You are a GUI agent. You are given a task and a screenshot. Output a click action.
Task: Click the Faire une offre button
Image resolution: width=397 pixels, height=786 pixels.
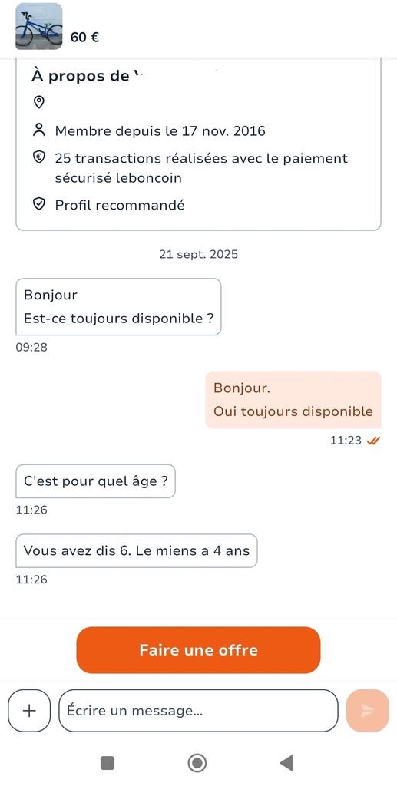(x=198, y=650)
